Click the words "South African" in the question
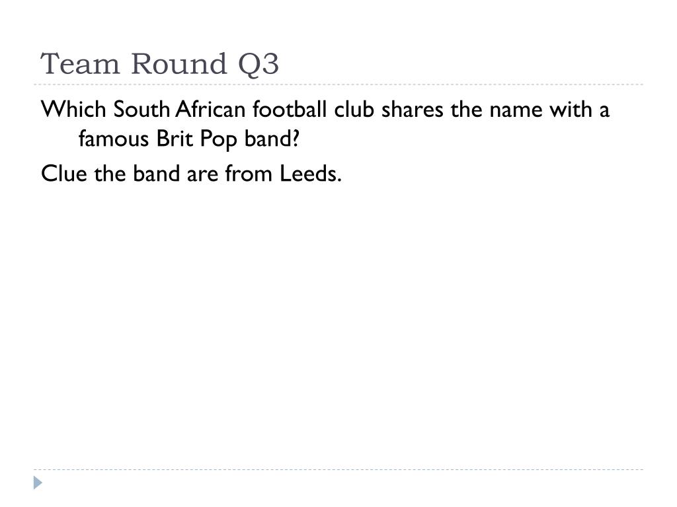The height and width of the screenshot is (507, 677). (x=180, y=109)
